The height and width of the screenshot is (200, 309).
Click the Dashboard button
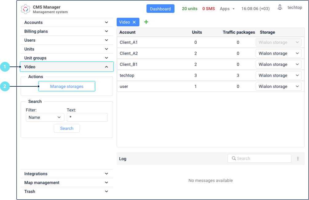(160, 9)
